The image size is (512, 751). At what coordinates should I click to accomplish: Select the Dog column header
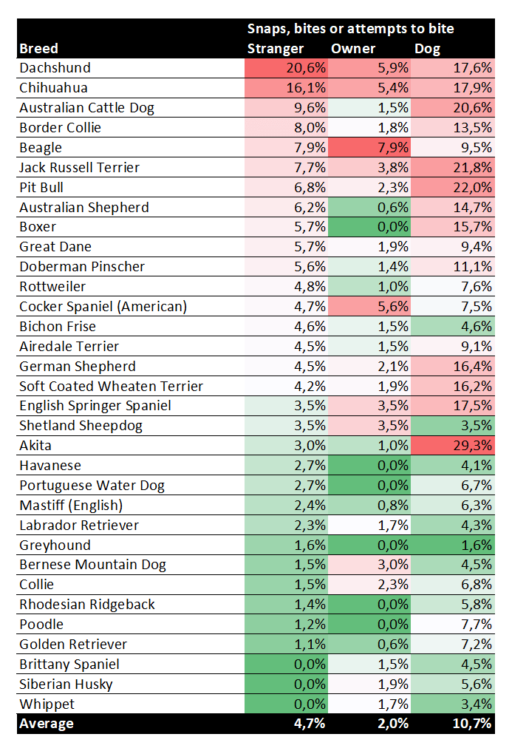tap(427, 49)
